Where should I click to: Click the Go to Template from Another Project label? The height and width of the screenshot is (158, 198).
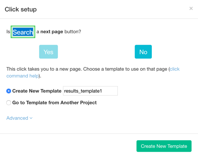(x=54, y=103)
